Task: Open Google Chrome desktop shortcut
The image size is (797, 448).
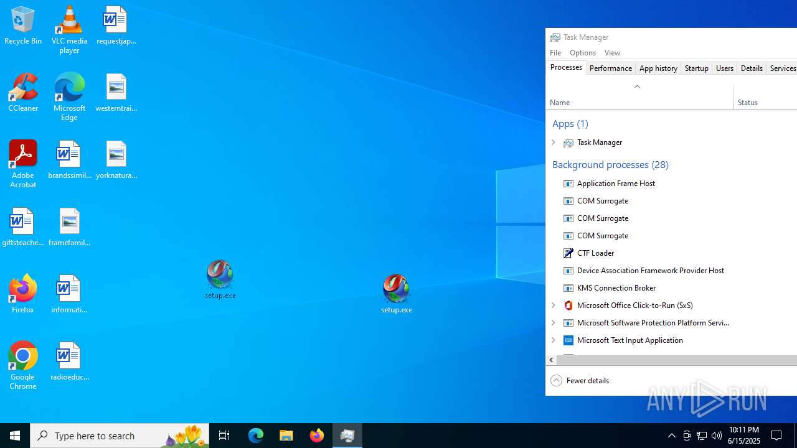Action: tap(23, 365)
